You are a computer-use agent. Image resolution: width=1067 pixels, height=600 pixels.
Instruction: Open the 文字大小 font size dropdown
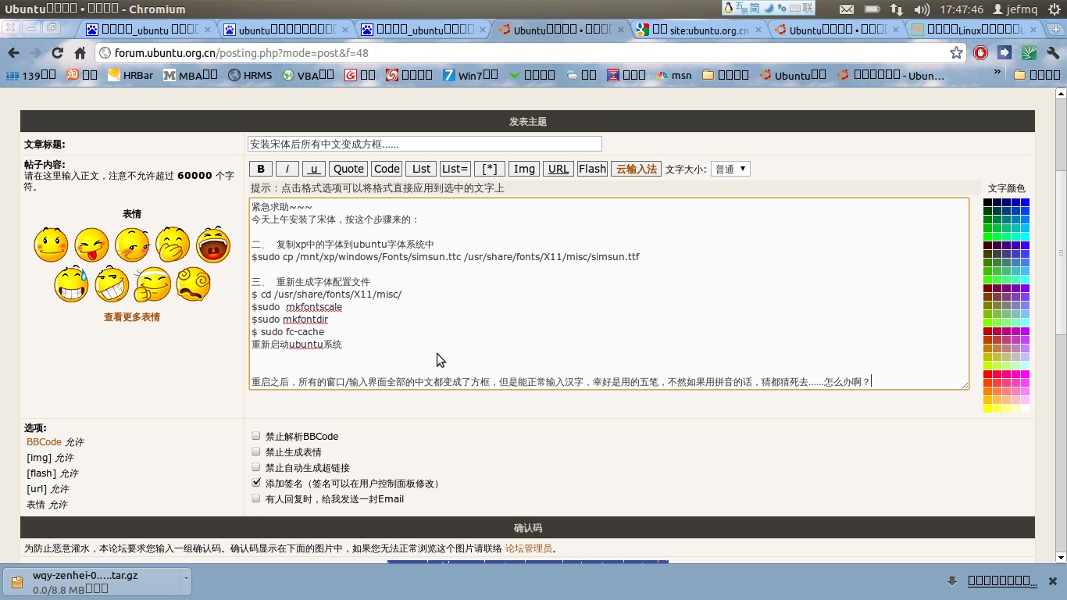pyautogui.click(x=730, y=169)
